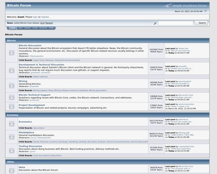The image size is (217, 174).
Task: Open the Torrent link in News
Action: tap(49, 23)
